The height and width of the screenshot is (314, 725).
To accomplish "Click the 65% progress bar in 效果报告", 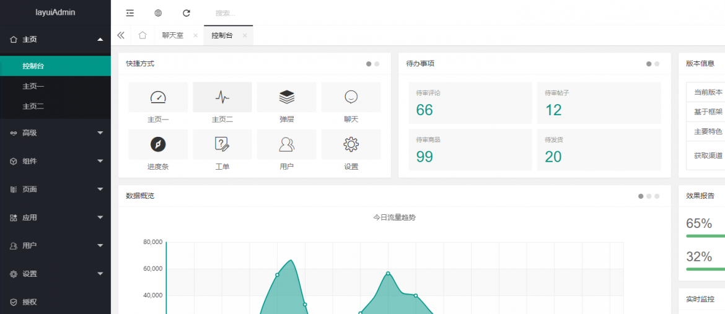I will pos(706,236).
